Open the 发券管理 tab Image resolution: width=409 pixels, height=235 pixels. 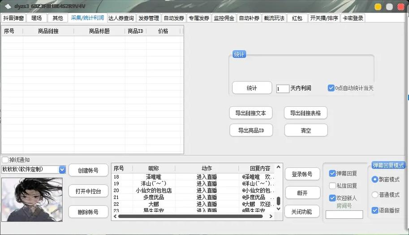(x=149, y=18)
